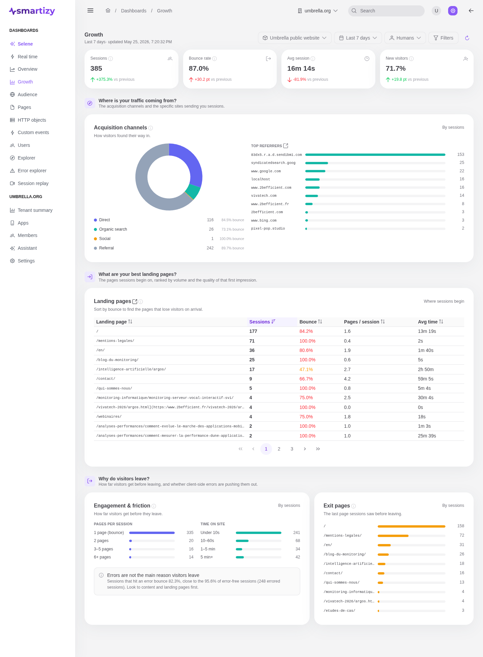The image size is (483, 657).
Task: Click Dashboards breadcrumb link
Action: coord(133,11)
